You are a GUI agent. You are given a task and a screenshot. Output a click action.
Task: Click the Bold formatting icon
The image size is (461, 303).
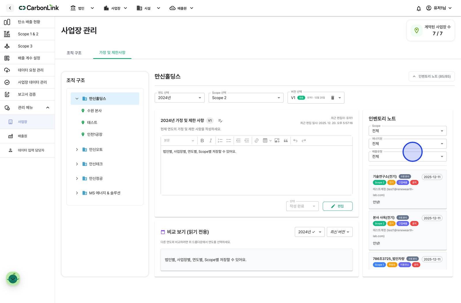tap(202, 141)
